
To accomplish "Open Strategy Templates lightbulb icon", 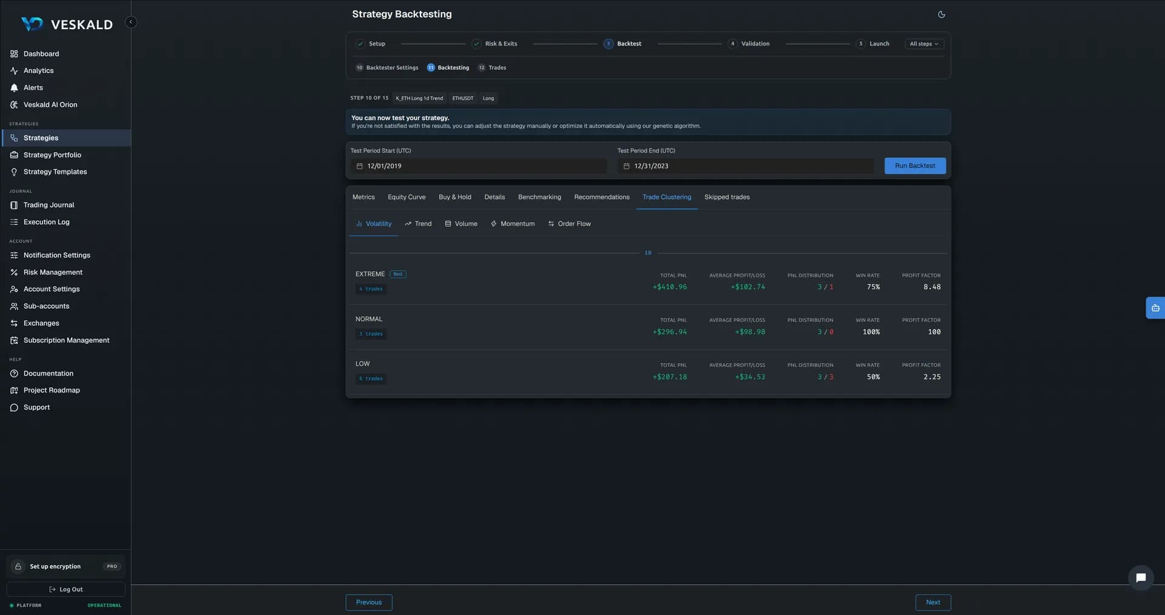I will click(14, 172).
